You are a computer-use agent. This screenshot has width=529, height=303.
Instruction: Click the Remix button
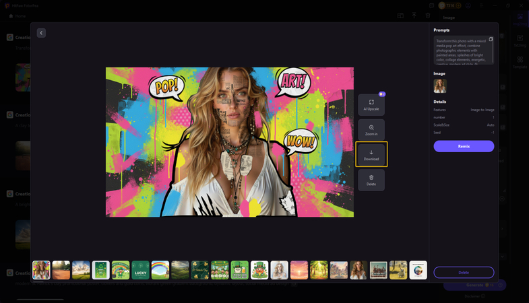[x=464, y=146]
